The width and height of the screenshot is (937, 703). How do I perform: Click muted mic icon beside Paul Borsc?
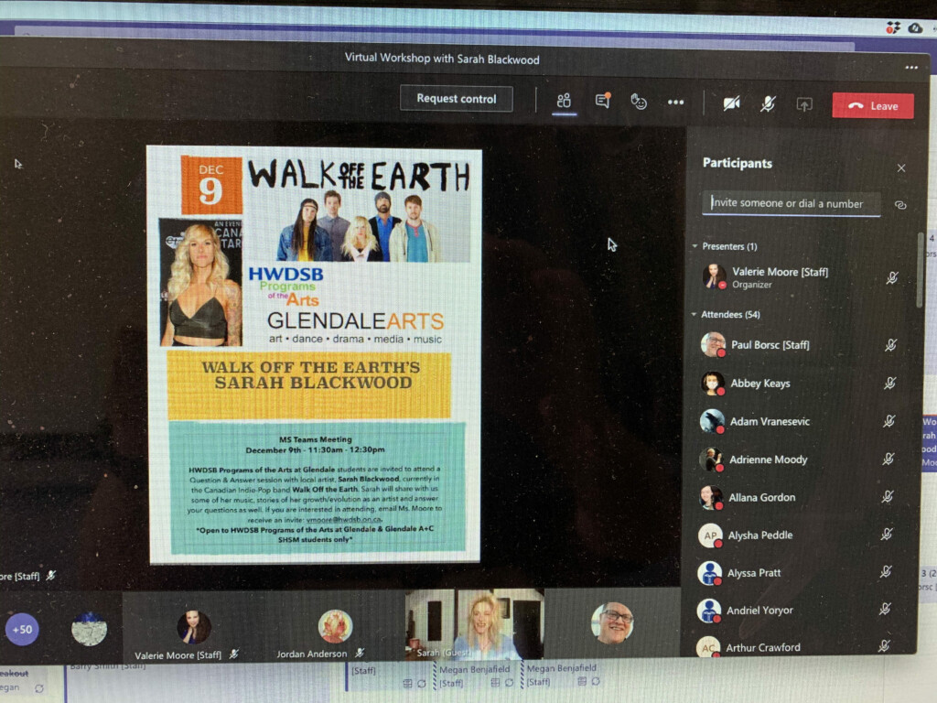889,345
